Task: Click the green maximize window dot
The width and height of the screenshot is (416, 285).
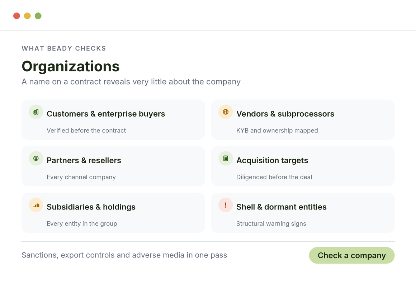Action: pyautogui.click(x=38, y=16)
